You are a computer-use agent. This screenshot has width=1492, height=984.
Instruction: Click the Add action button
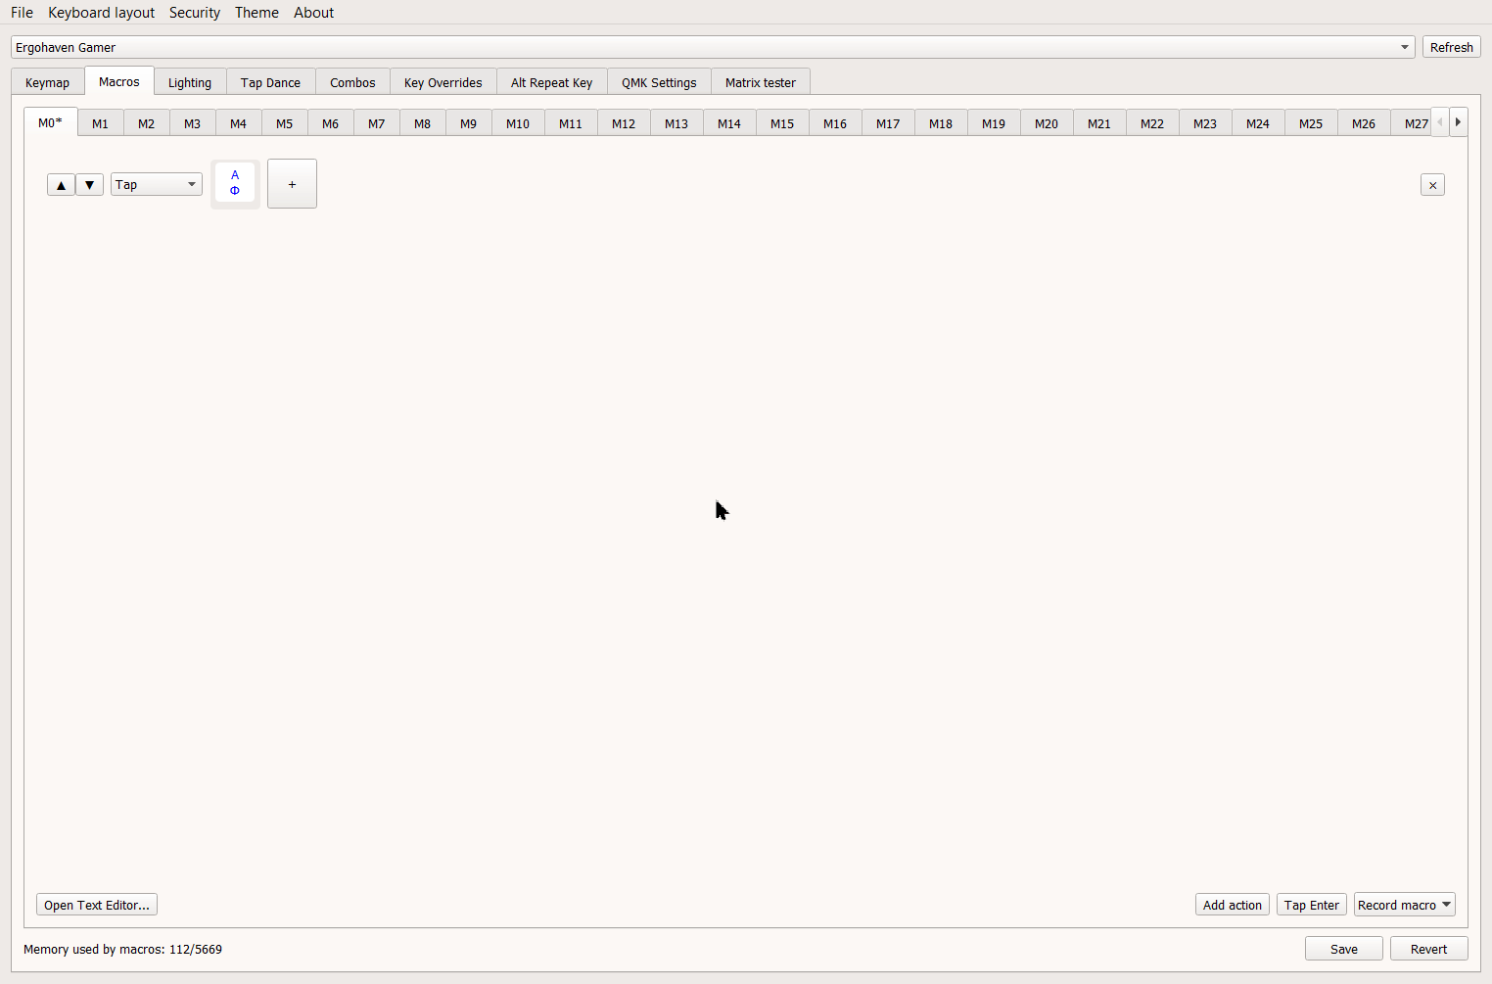tap(1232, 905)
